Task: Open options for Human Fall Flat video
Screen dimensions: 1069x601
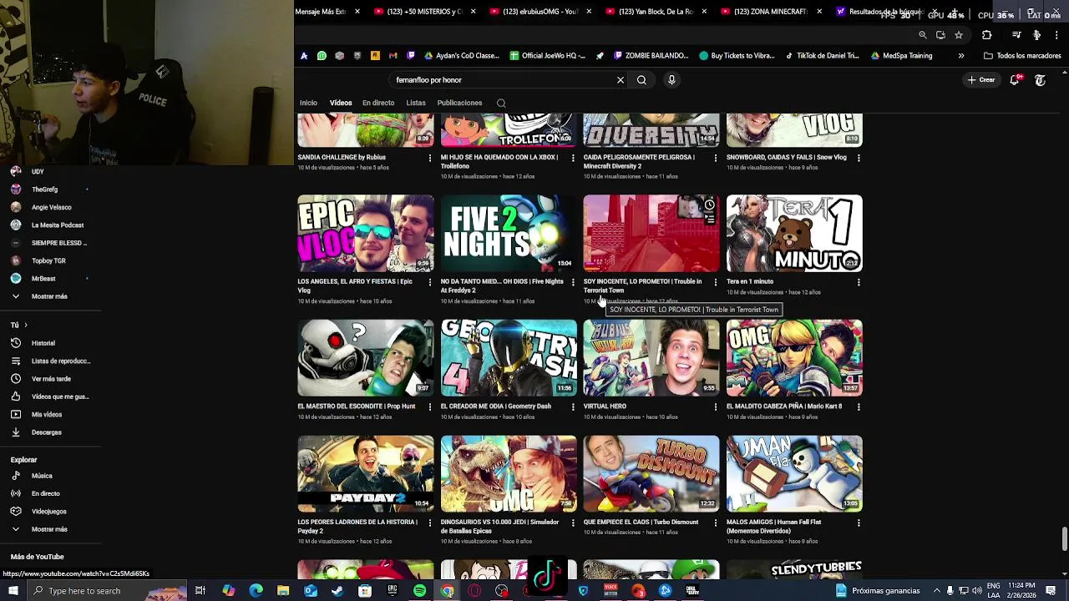Action: (859, 523)
